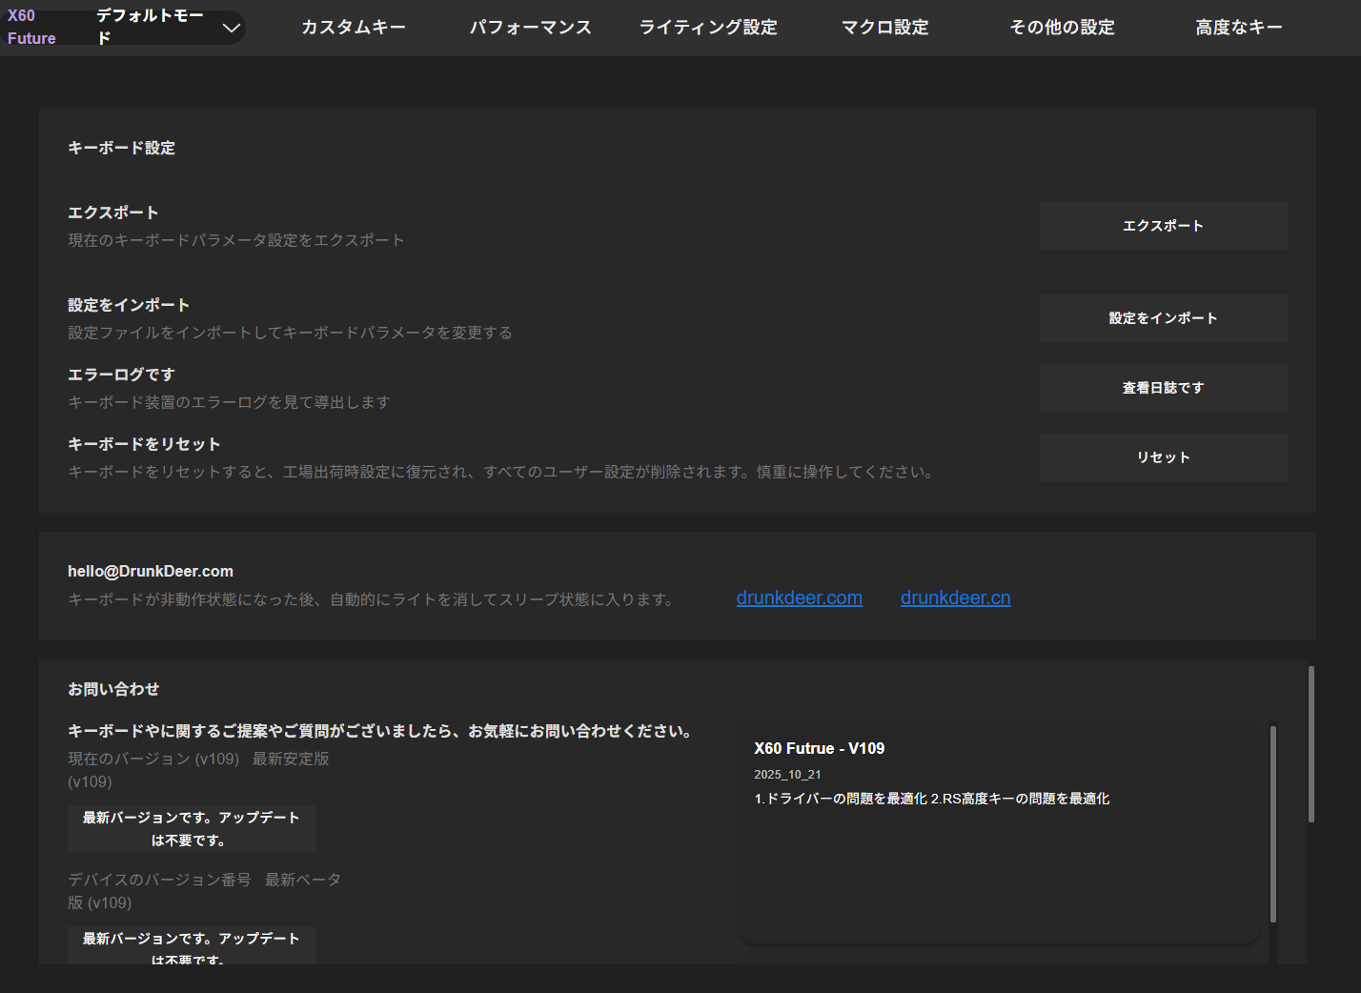Viewport: 1361px width, 993px height.
Task: Go to the ライティング設定 tab
Action: pyautogui.click(x=708, y=28)
